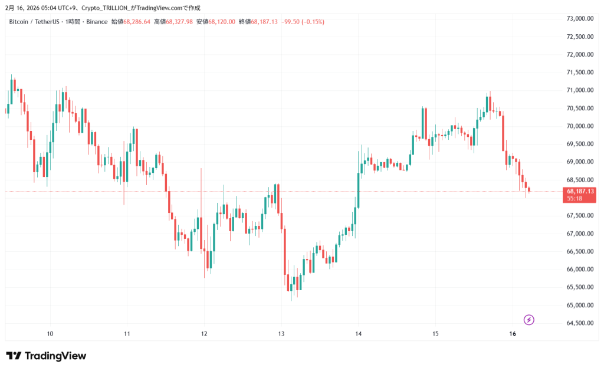This screenshot has height=371, width=604.
Task: Select the Bitcoin / TetherUS symbol title
Action: coord(34,22)
